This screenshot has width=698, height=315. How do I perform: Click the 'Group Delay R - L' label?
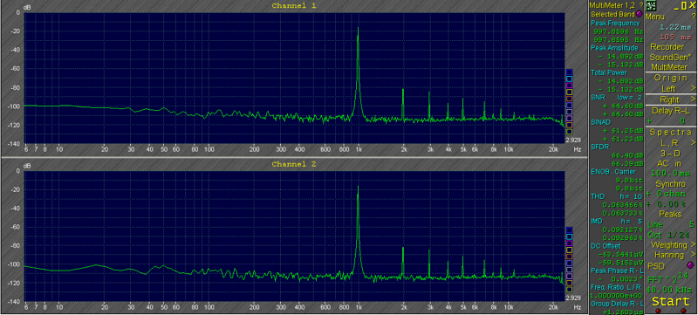point(617,304)
